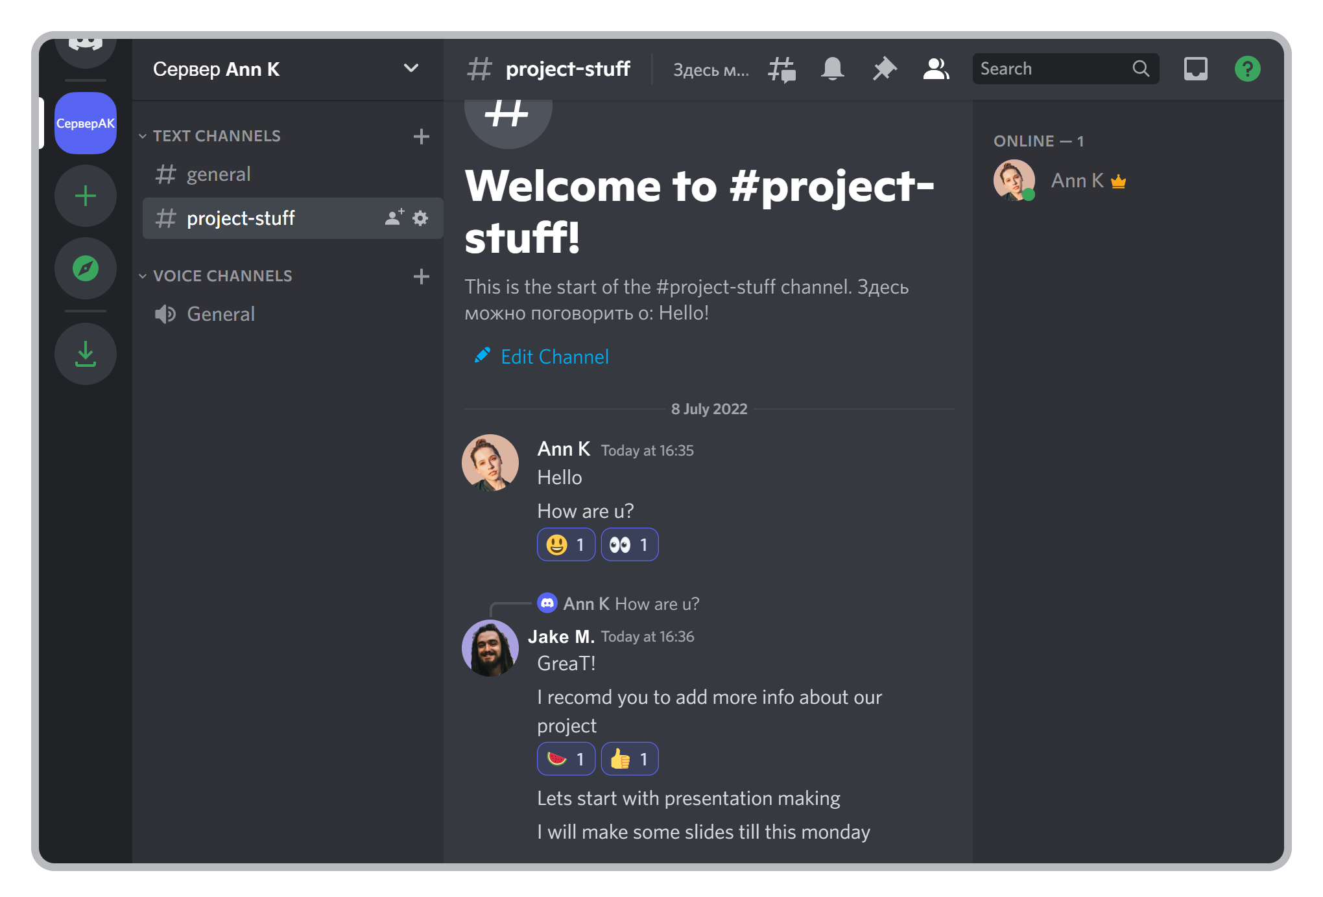Open the inbox
The height and width of the screenshot is (897, 1323).
coord(1195,69)
